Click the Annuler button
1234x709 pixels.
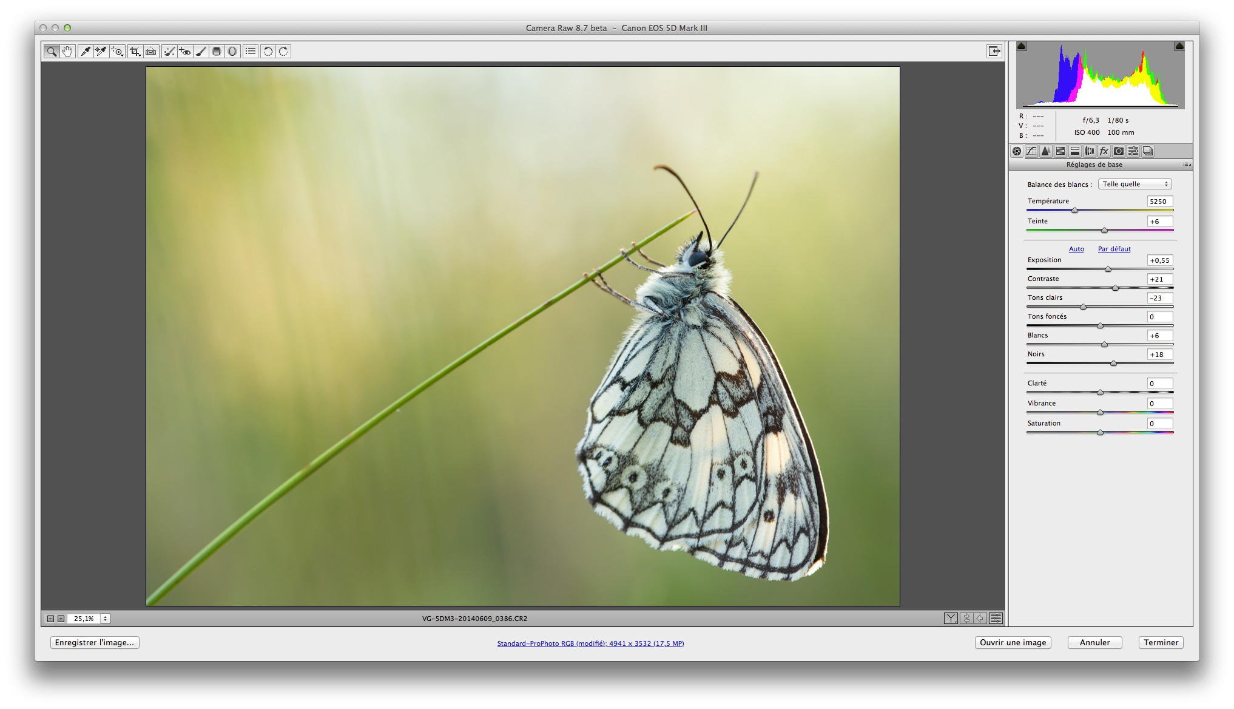point(1095,642)
